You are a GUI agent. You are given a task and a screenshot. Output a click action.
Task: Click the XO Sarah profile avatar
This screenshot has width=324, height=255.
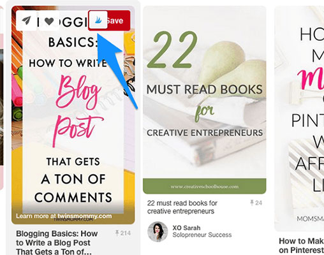click(158, 231)
